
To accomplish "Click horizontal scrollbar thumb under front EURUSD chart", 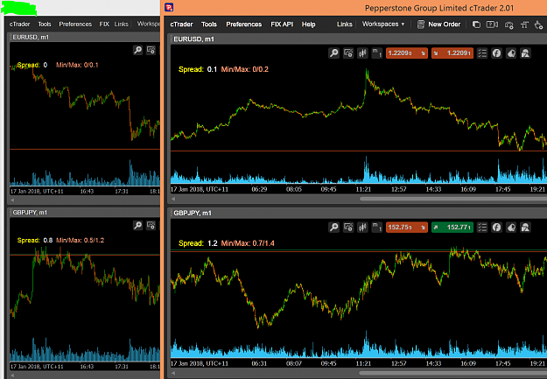I will coord(453,199).
